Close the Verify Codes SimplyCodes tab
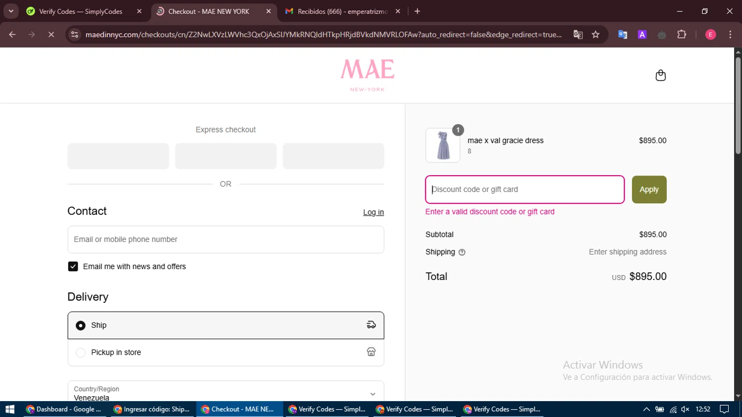Screen dimensions: 742x417 click(x=139, y=11)
